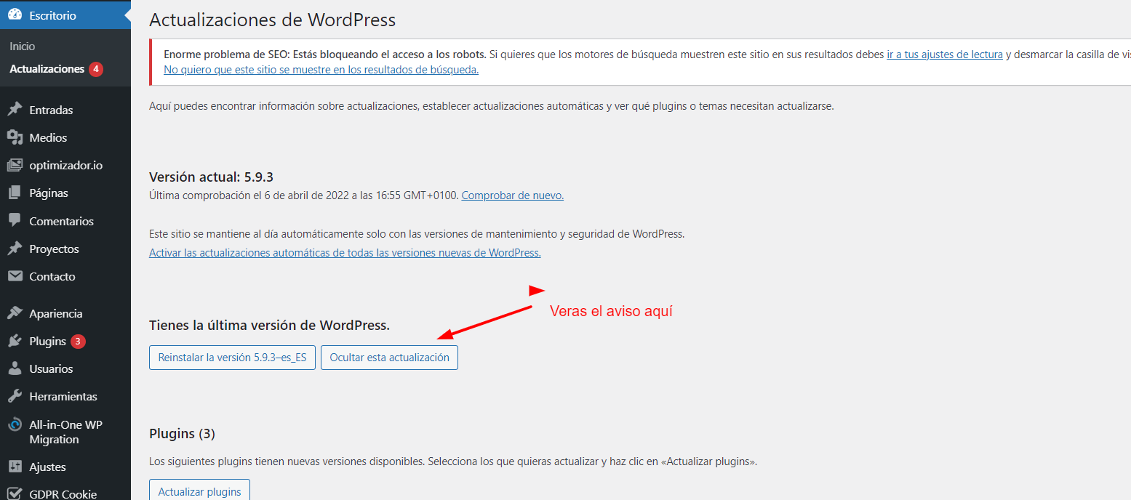Click the Ajustes settings sliders icon
This screenshot has width=1131, height=500.
tap(15, 467)
